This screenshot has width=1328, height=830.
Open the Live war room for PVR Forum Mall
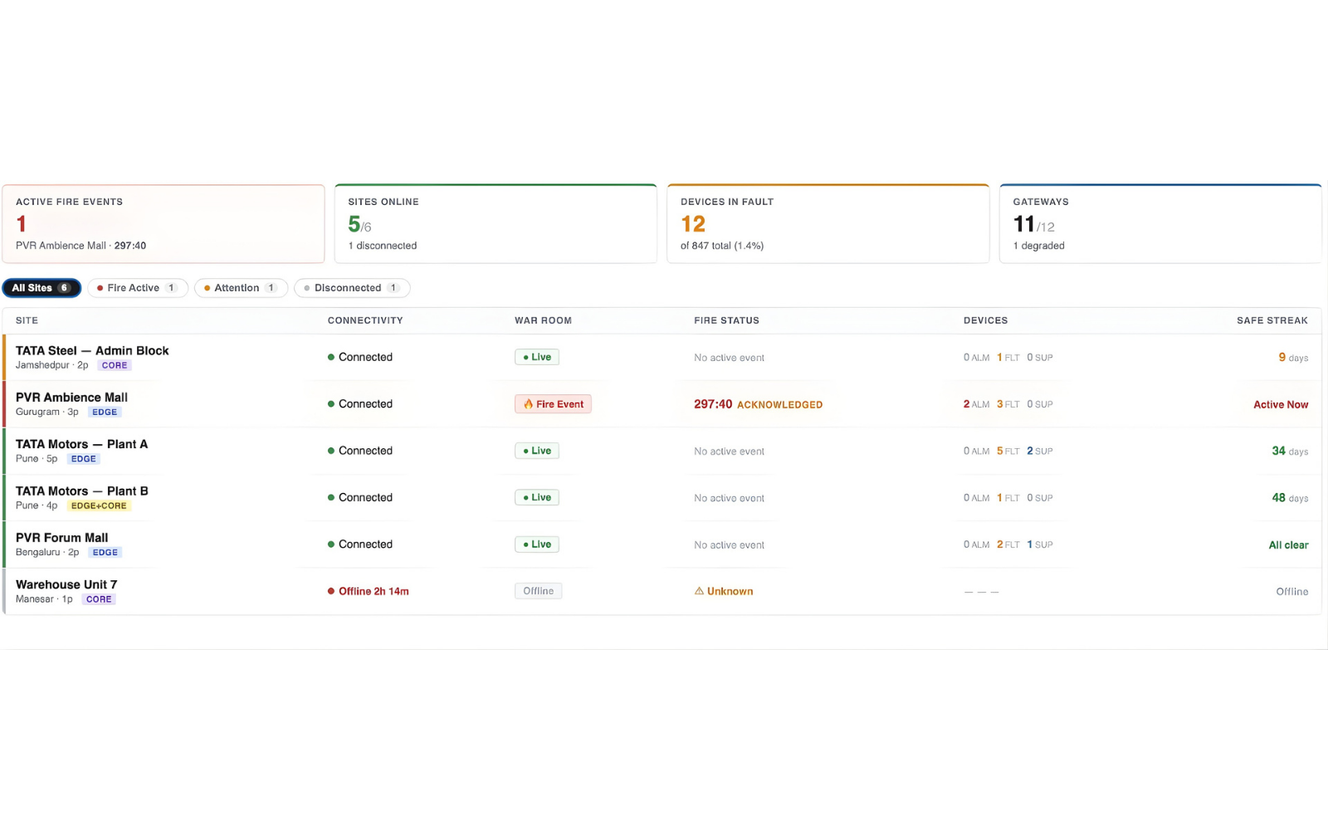[538, 544]
